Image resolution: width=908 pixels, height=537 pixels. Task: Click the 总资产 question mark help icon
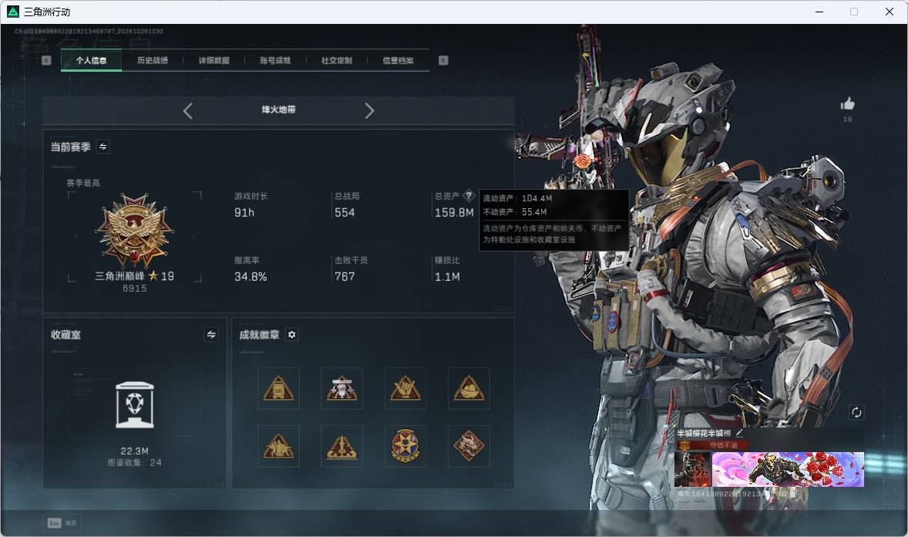[469, 196]
